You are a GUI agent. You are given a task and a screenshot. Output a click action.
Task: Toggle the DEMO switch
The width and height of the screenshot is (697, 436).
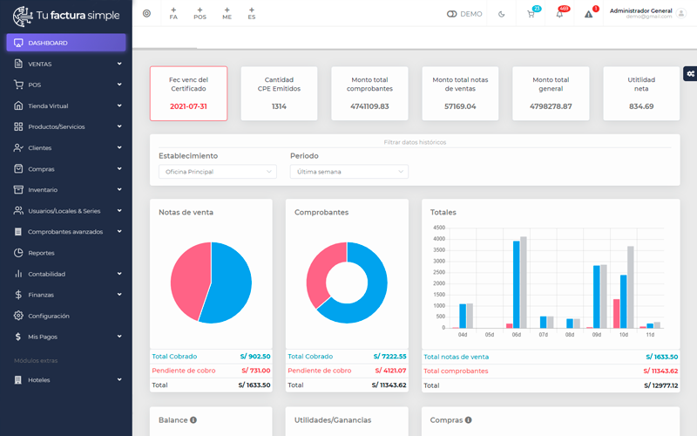click(451, 14)
